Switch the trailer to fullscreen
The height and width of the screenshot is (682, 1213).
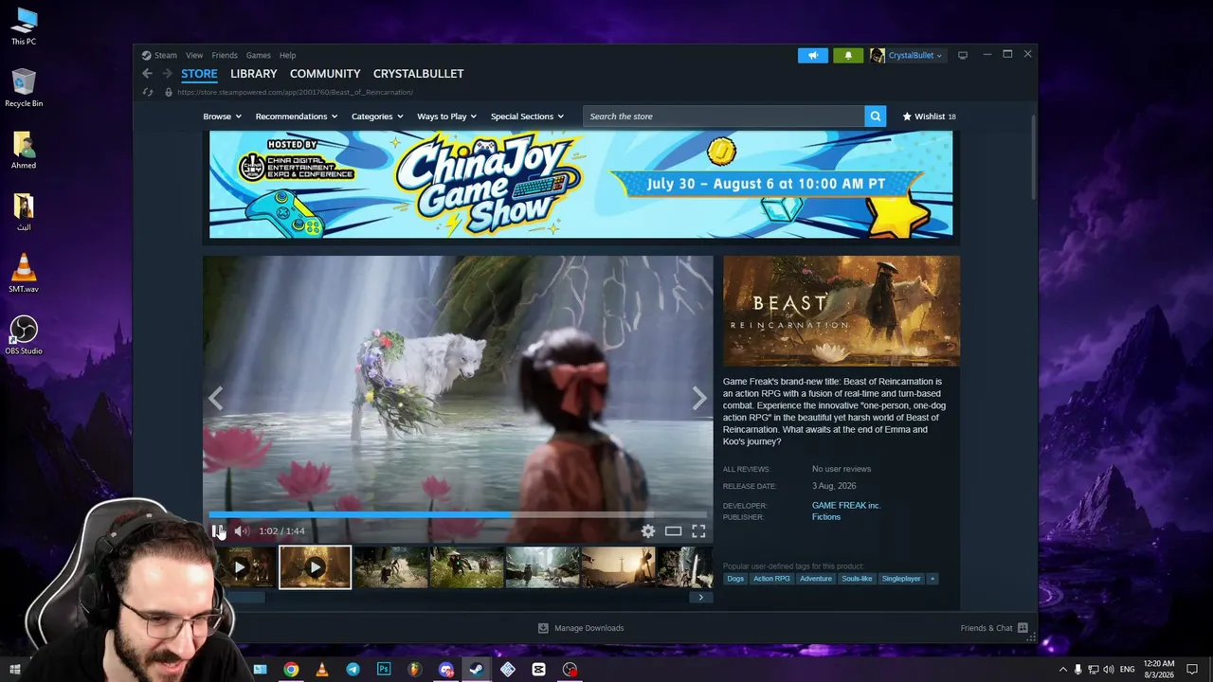pyautogui.click(x=698, y=531)
